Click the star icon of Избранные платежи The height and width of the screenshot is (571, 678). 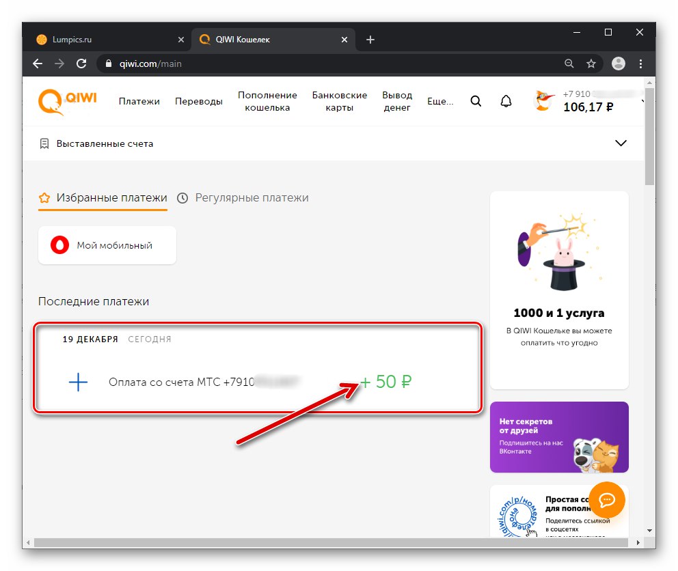[x=44, y=198]
